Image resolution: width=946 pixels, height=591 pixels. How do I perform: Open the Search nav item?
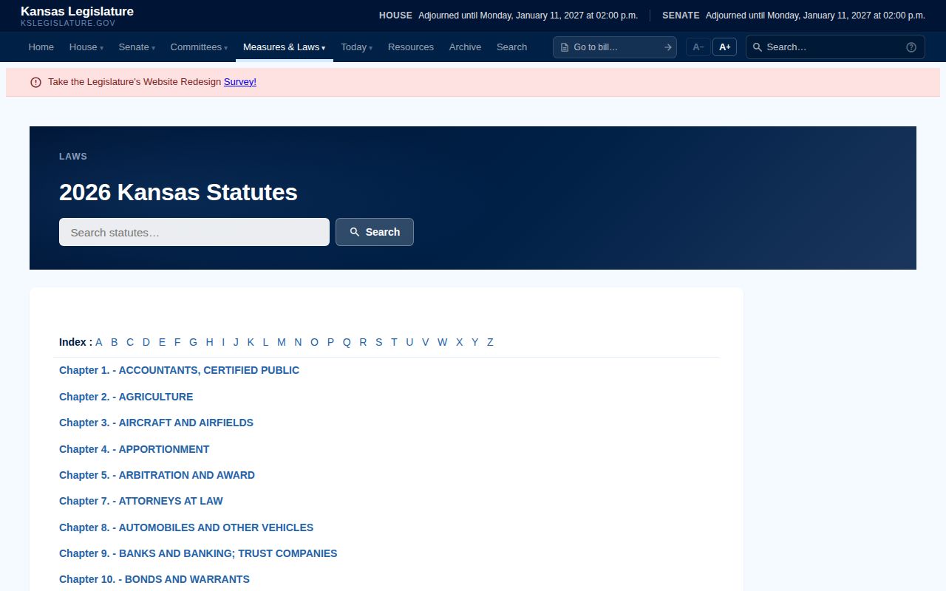(511, 47)
